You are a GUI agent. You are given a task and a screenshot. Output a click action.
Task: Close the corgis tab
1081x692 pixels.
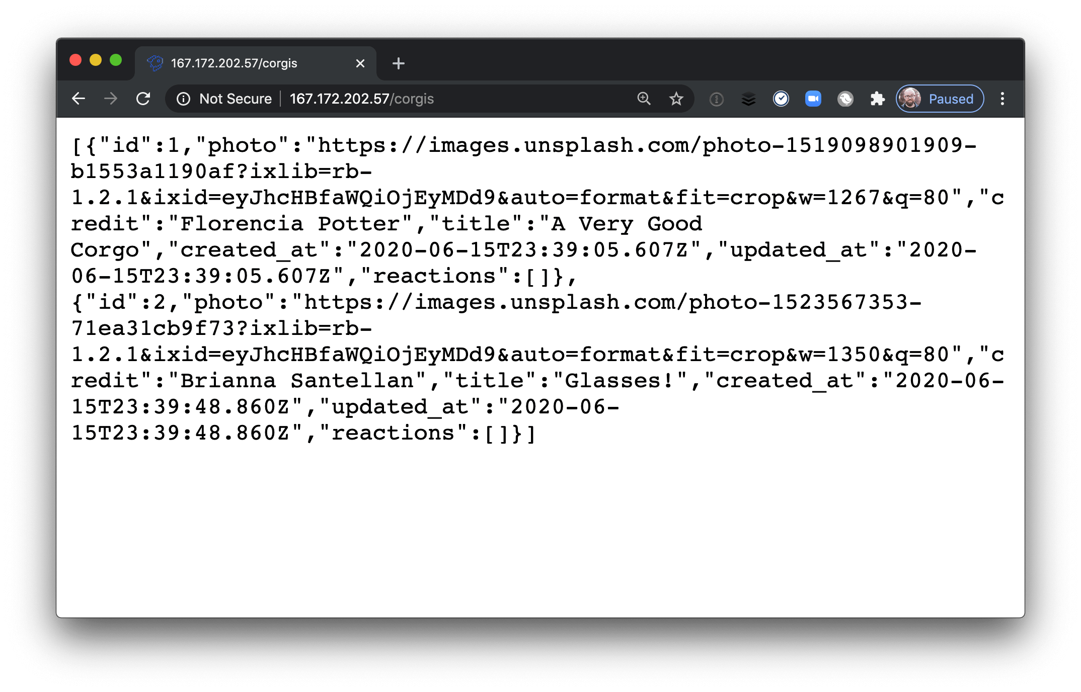click(x=360, y=63)
